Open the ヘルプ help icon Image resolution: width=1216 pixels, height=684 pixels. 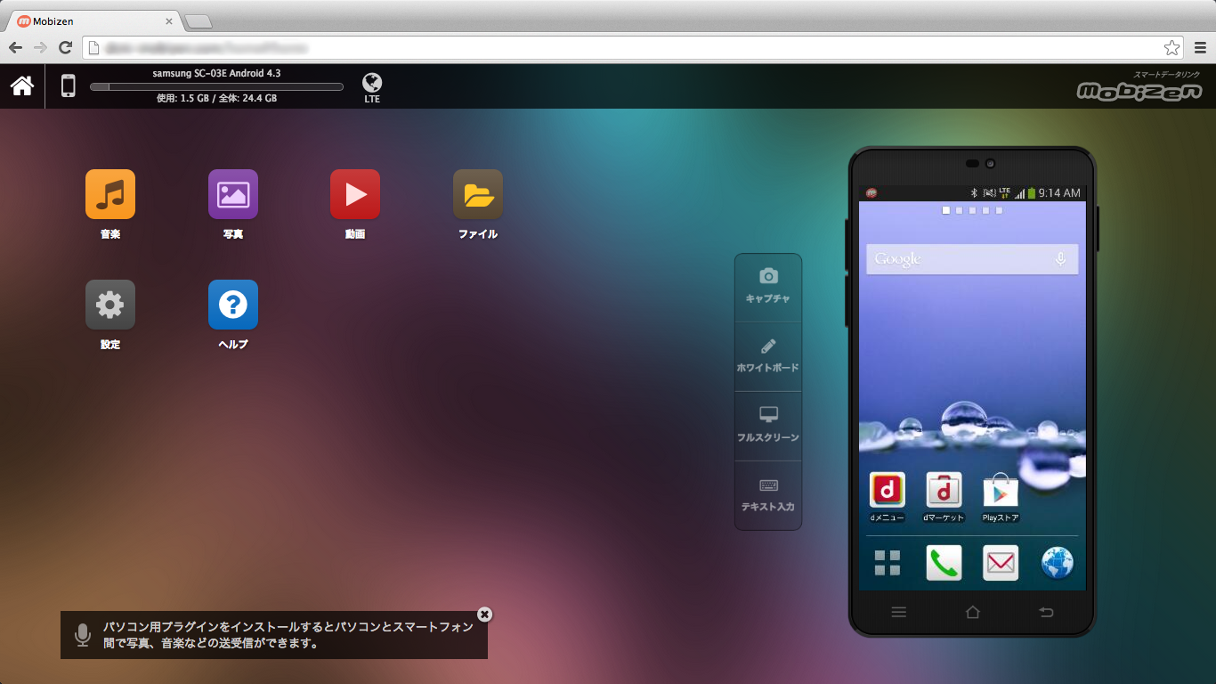(x=233, y=305)
